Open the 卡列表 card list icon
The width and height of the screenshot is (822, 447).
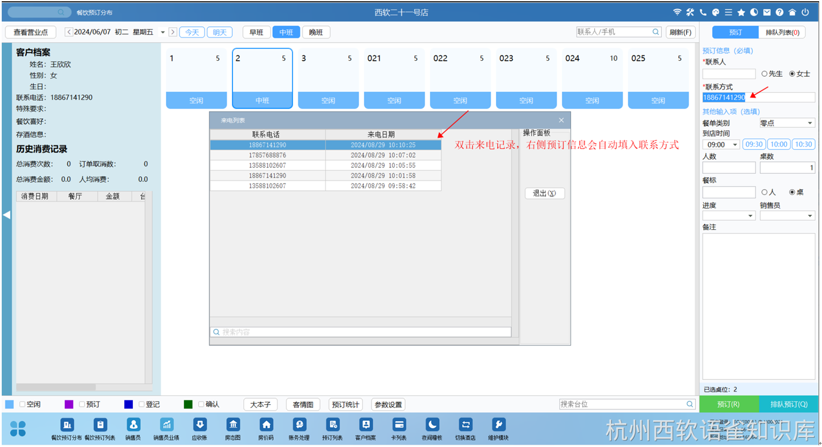coord(399,425)
